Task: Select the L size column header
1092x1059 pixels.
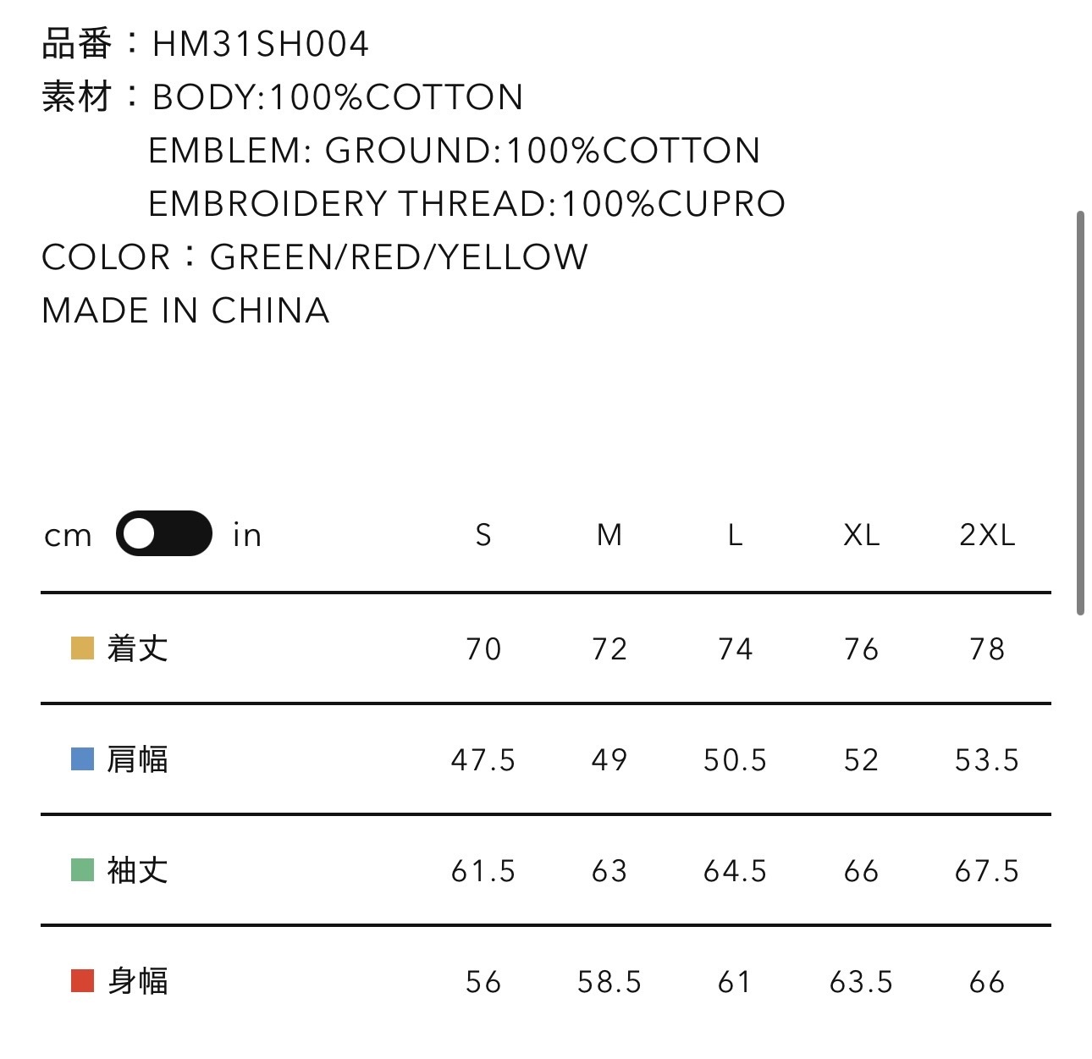Action: point(735,535)
